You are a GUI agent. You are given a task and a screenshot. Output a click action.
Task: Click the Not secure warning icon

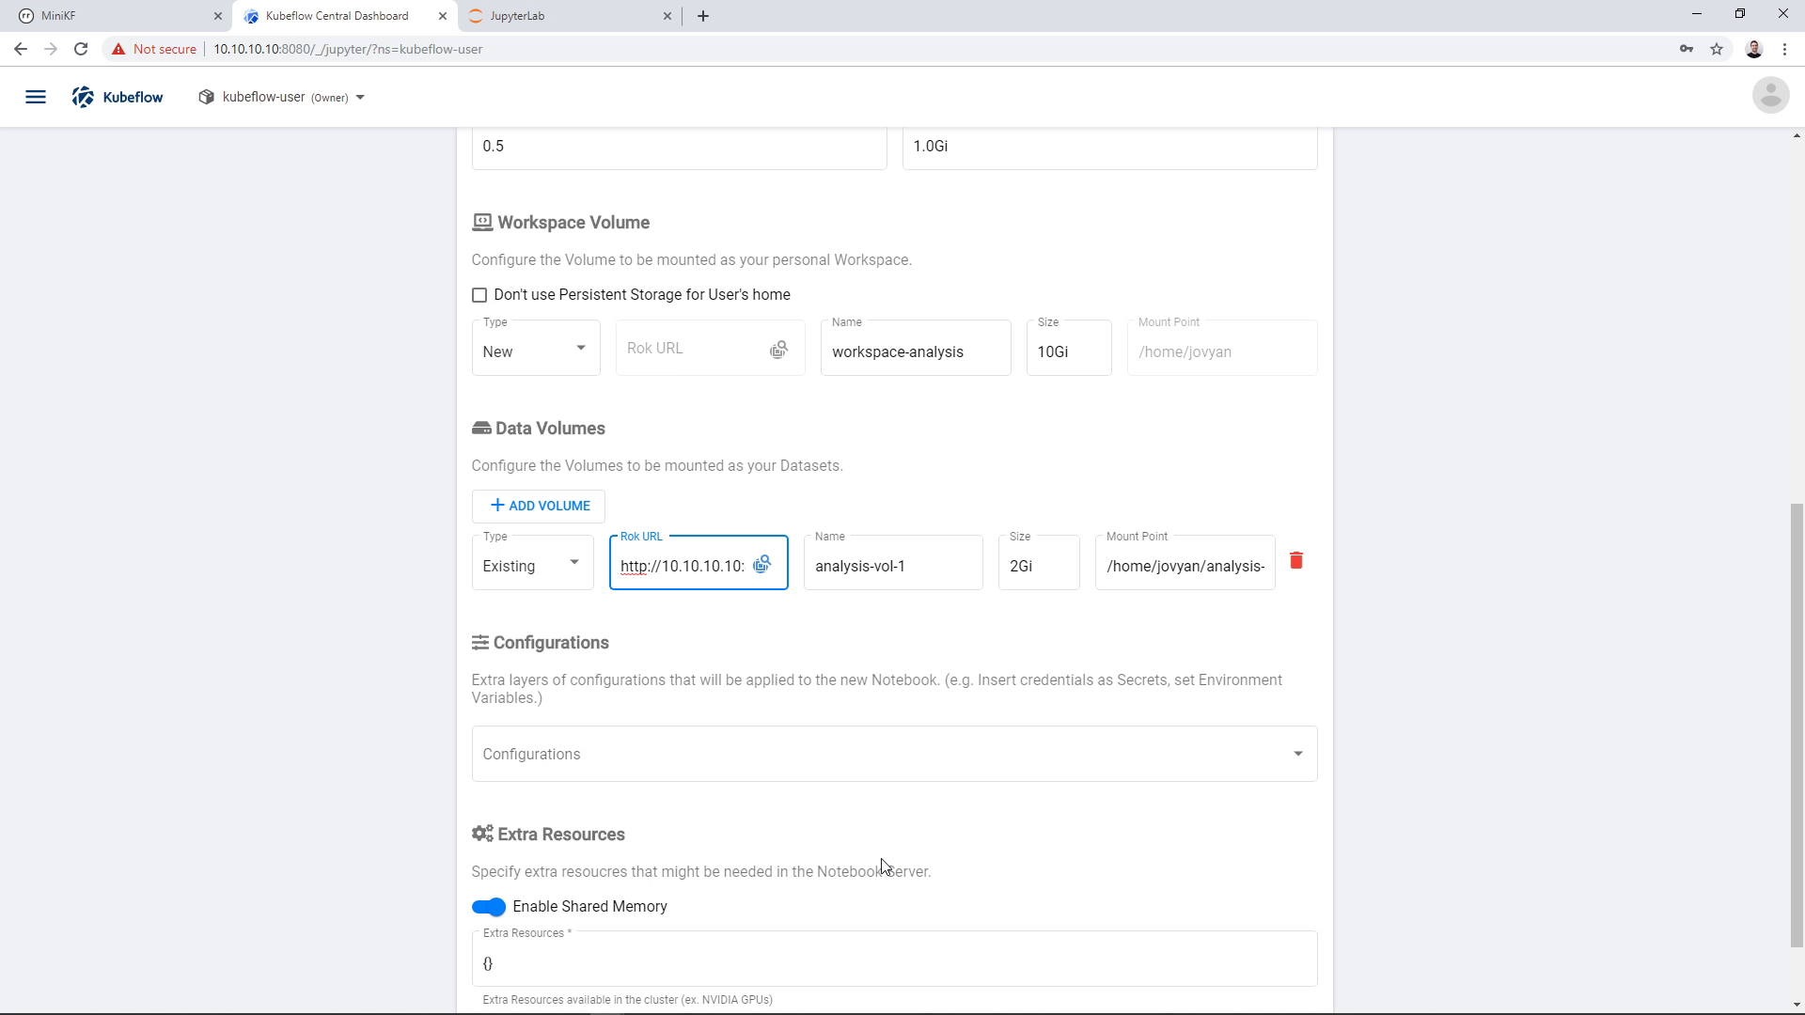pyautogui.click(x=118, y=49)
